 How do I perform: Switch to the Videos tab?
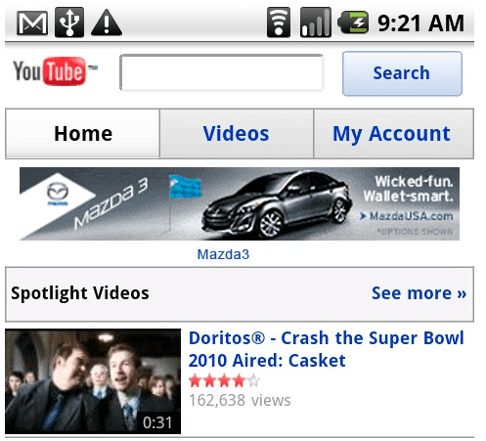click(237, 134)
